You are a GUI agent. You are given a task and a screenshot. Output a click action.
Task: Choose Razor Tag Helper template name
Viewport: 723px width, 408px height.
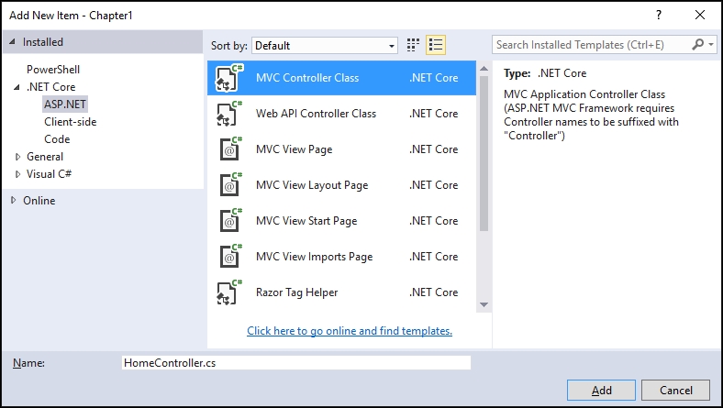297,292
